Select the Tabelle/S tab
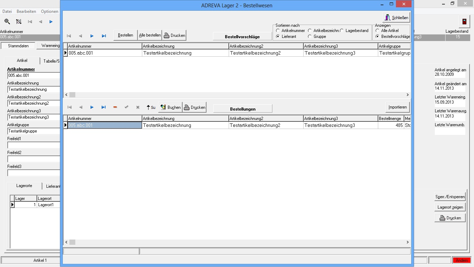 click(x=51, y=61)
